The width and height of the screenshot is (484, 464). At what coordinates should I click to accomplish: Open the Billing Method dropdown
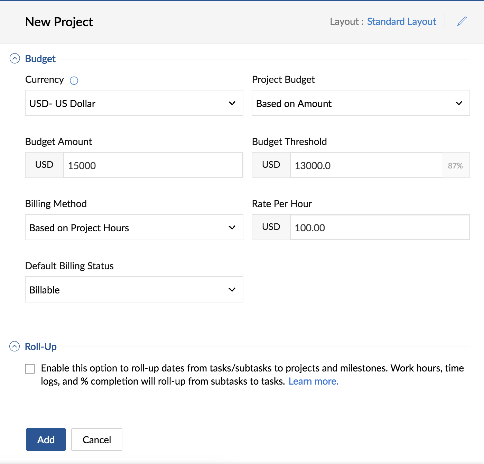click(x=134, y=227)
